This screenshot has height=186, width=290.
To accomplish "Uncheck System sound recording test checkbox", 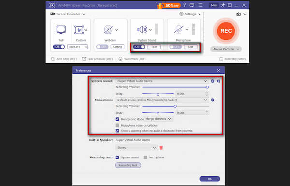I will coord(117,157).
